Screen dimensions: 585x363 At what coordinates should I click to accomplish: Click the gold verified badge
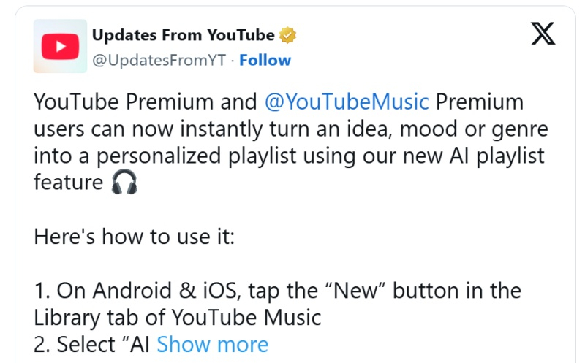point(289,35)
